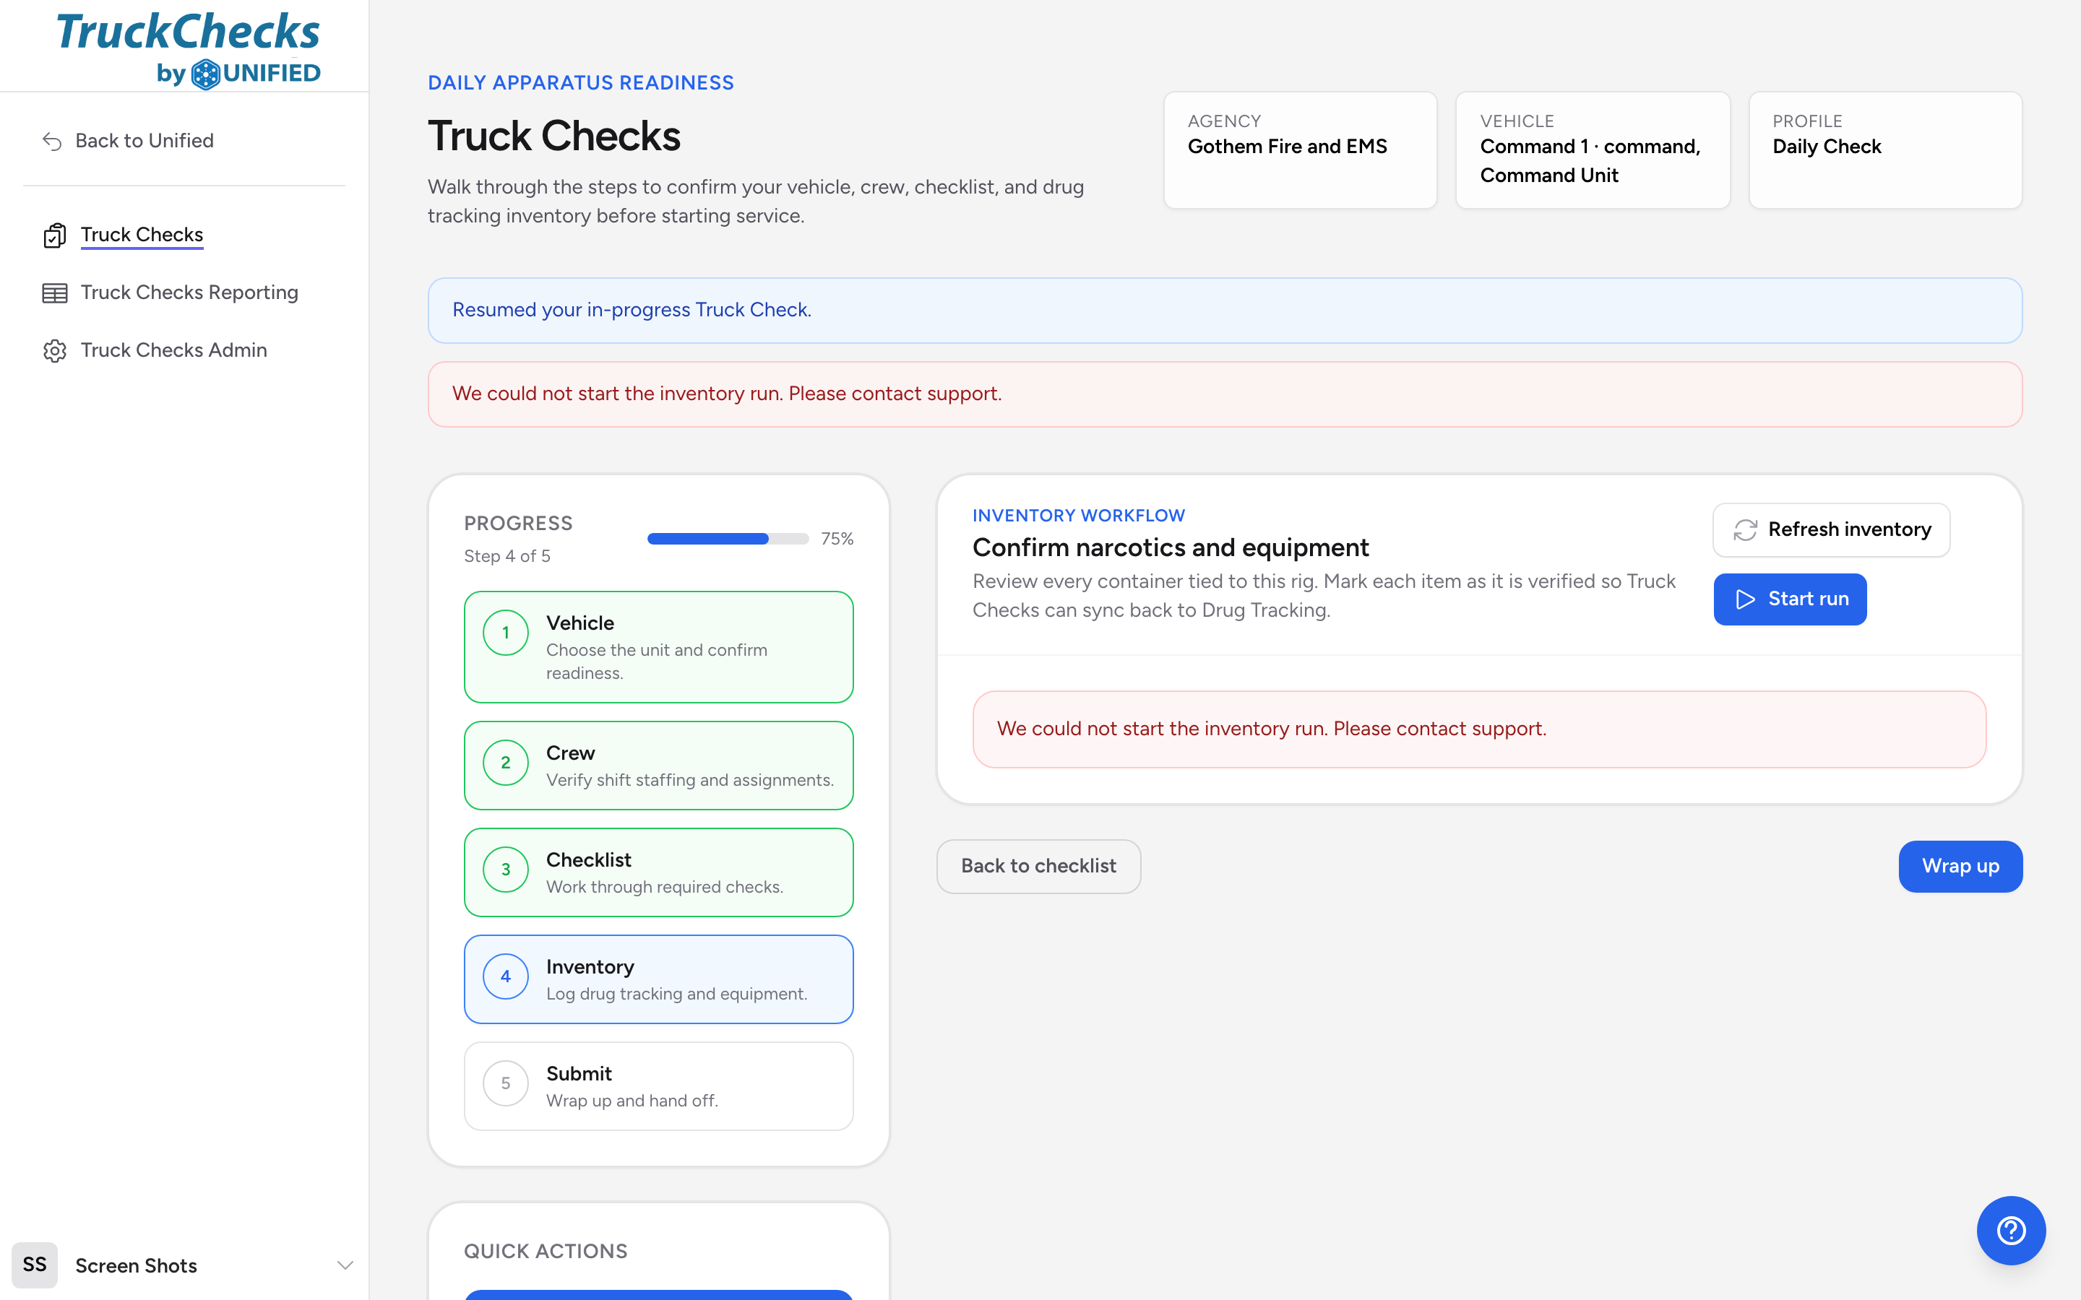Click the SS avatar badge
The image size is (2081, 1300).
tap(35, 1265)
